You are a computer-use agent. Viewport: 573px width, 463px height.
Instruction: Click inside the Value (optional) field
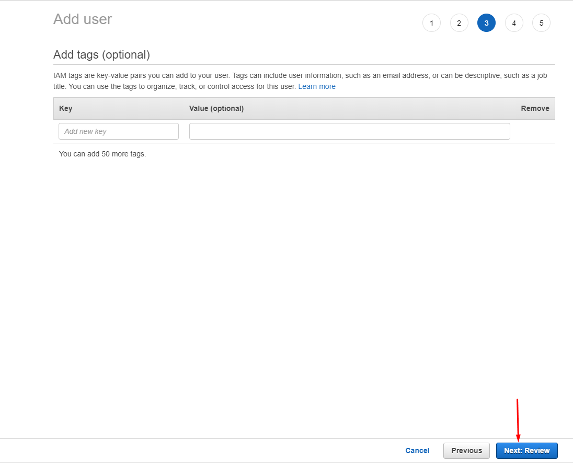(x=349, y=131)
